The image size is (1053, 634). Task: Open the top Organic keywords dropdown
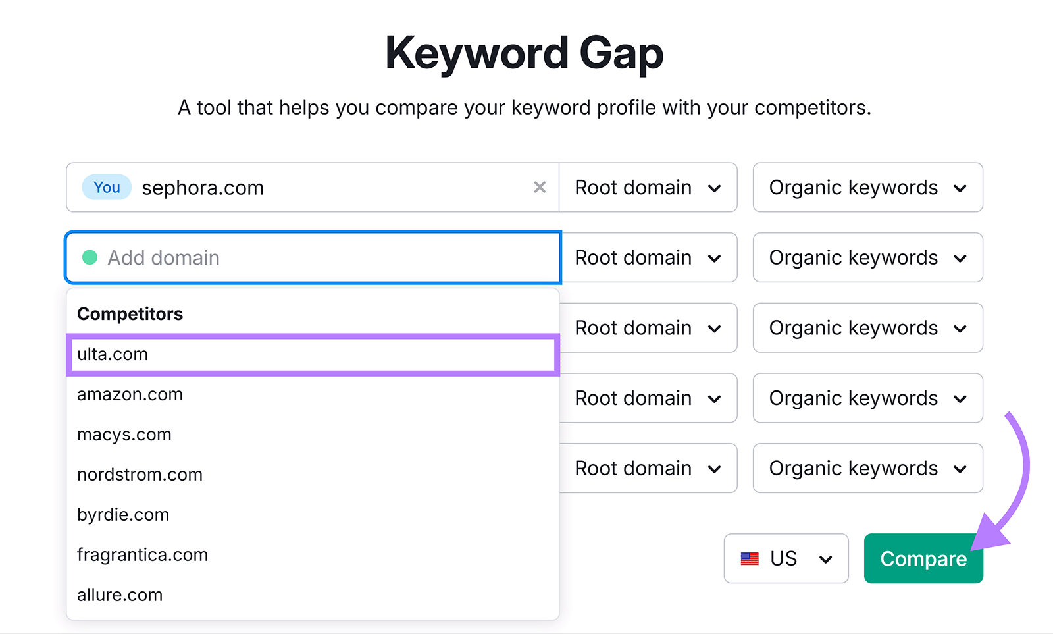coord(867,187)
